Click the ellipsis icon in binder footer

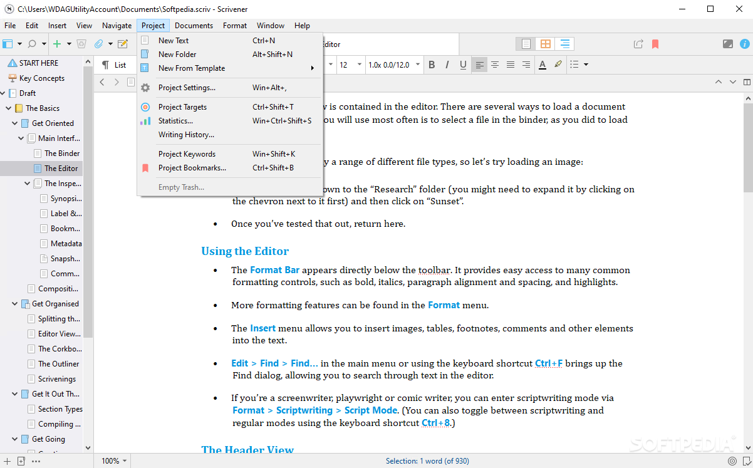point(36,461)
